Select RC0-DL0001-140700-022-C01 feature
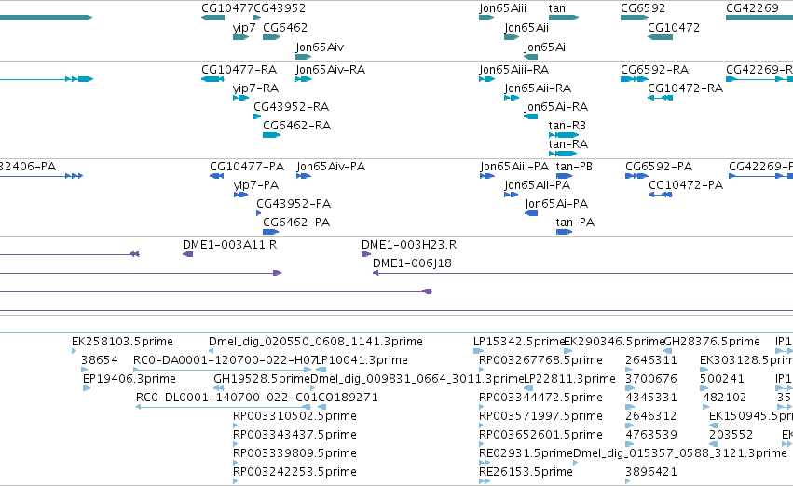 point(226,398)
